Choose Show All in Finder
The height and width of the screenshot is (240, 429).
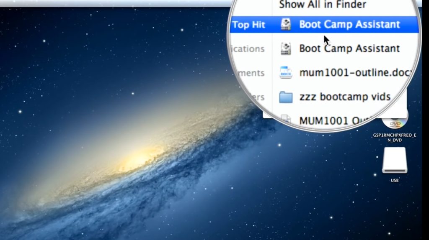(322, 5)
